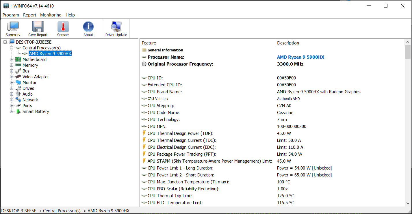
Task: Collapse the Central Processor(s) node
Action: click(x=12, y=48)
